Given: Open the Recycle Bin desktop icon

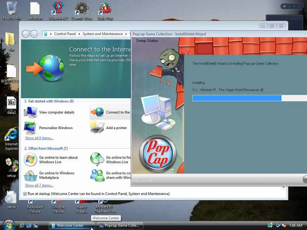Looking at the screenshot, I should [11, 11].
